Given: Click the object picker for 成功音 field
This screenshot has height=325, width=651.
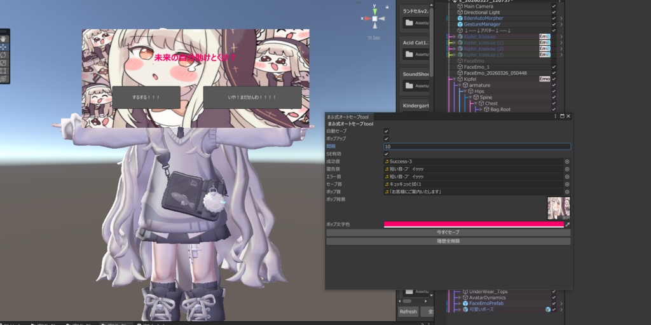Looking at the screenshot, I should 567,162.
